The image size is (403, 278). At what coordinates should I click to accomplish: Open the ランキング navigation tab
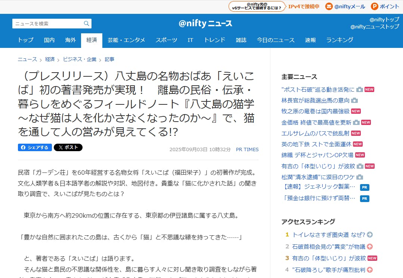click(340, 40)
